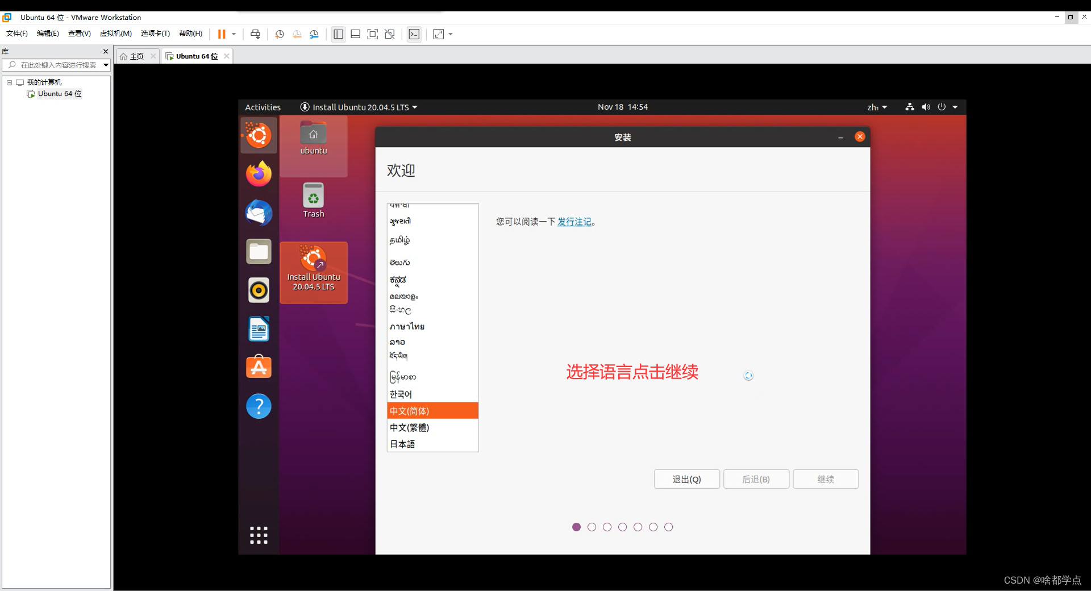
Task: Select the Trash icon on the desktop
Action: tap(314, 200)
